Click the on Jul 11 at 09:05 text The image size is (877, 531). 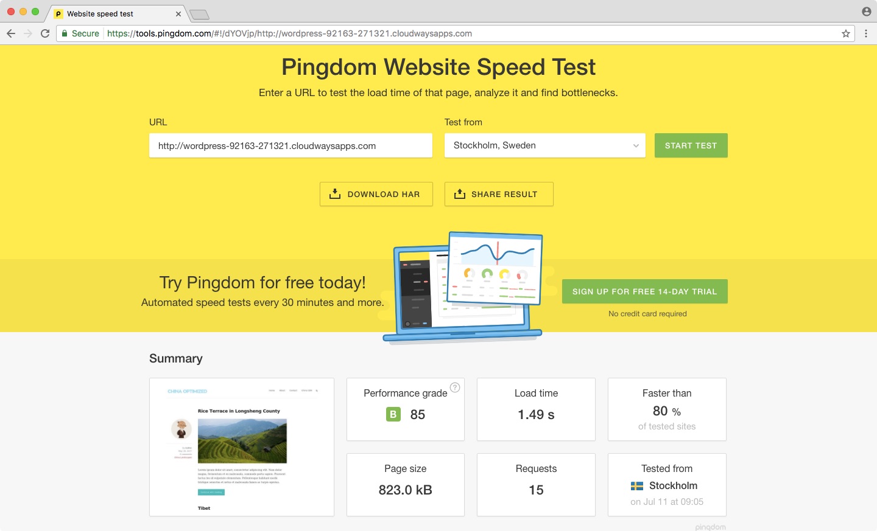click(667, 502)
